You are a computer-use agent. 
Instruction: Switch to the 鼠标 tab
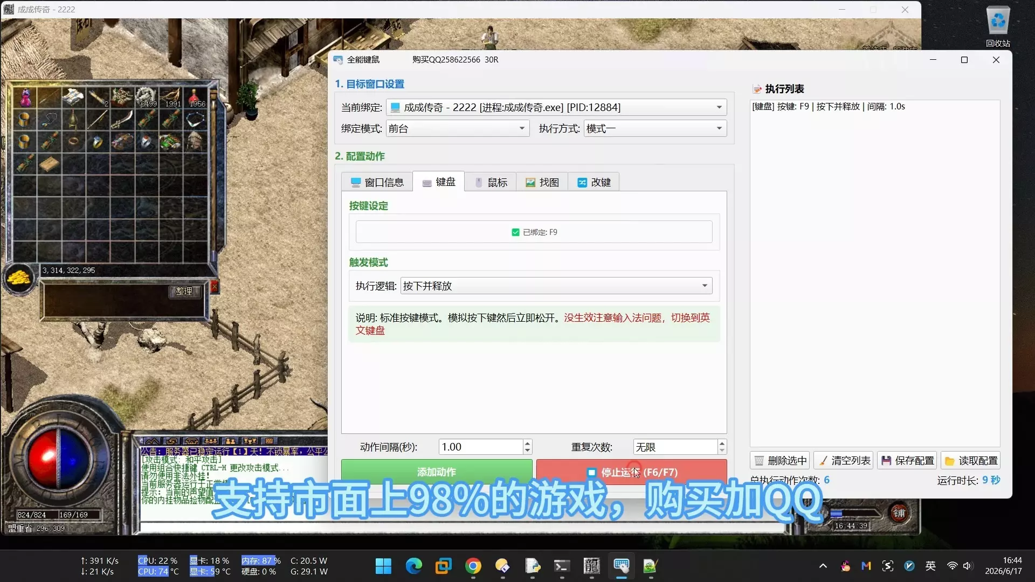click(x=491, y=182)
